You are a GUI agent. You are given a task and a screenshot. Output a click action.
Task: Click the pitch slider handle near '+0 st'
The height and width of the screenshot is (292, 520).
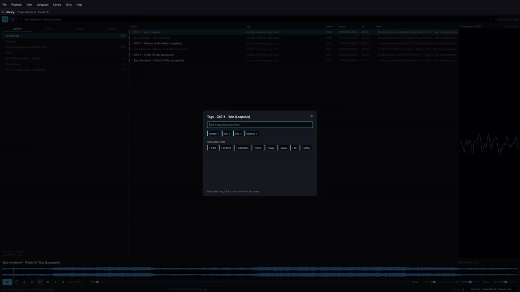coord(470,282)
